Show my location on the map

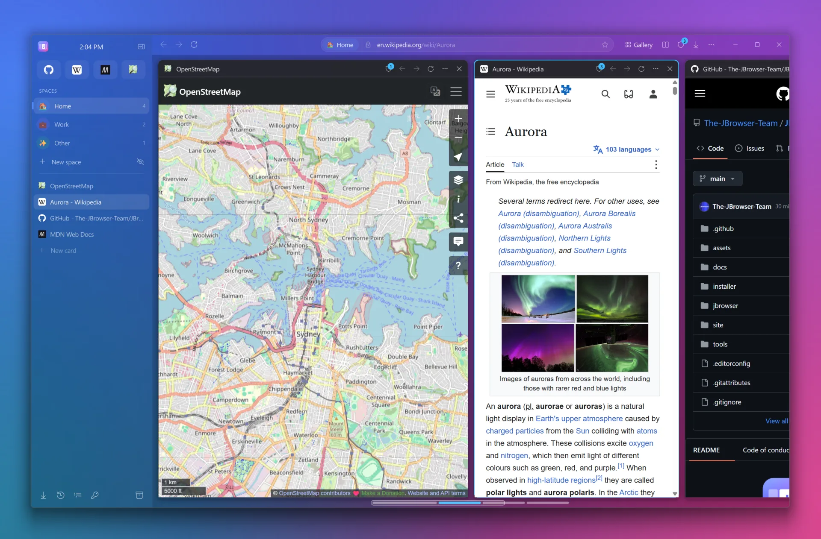click(x=458, y=157)
